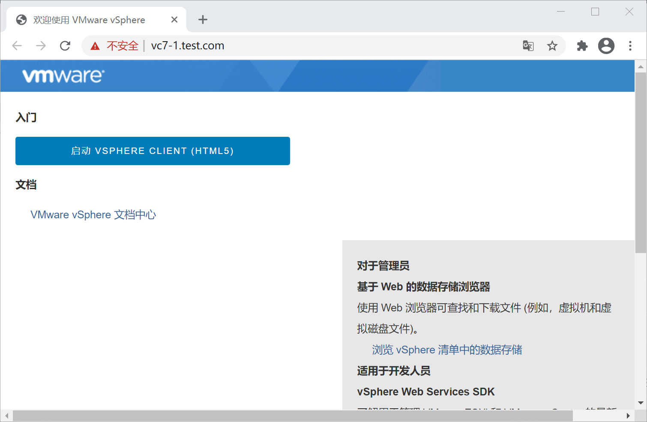Open the Chrome three-dot menu
Image resolution: width=647 pixels, height=422 pixels.
(x=630, y=46)
